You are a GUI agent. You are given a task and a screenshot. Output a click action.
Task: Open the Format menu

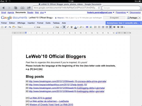[x=40, y=23]
